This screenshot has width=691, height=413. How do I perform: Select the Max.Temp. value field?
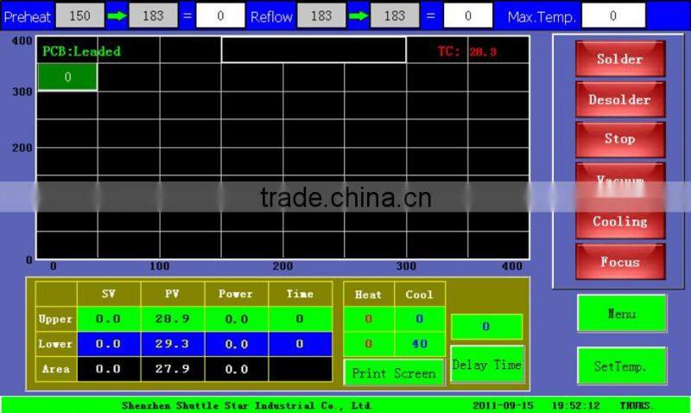[613, 16]
